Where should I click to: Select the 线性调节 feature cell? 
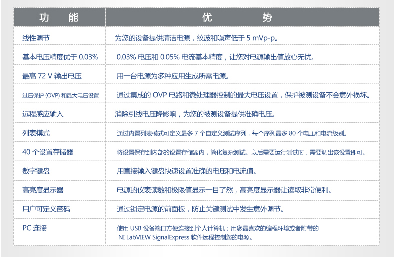click(36, 38)
